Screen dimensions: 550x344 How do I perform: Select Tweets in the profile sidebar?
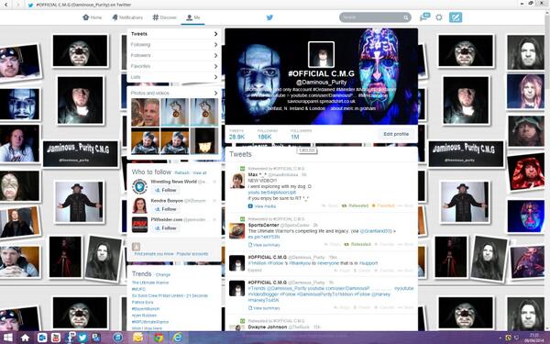click(x=174, y=34)
